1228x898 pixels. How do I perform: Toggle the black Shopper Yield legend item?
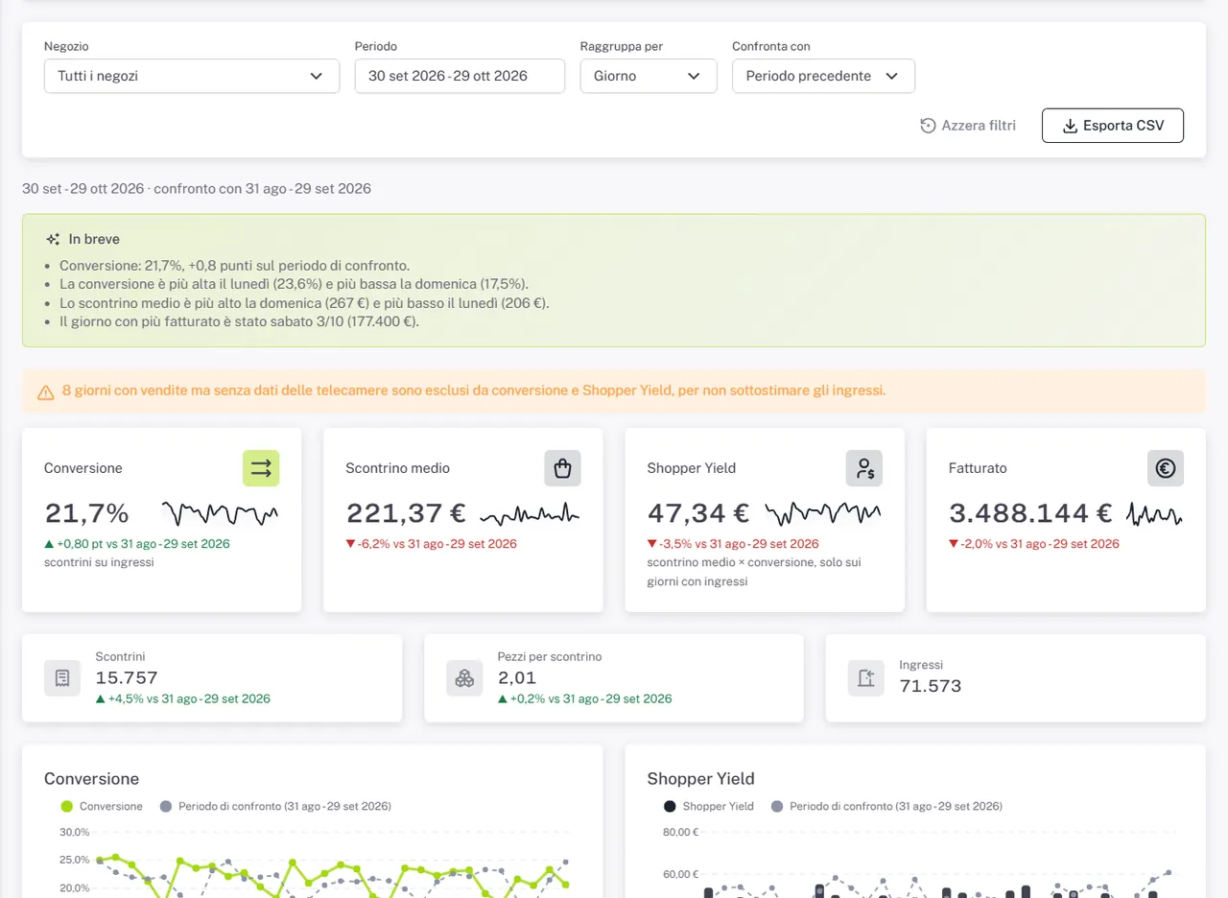(709, 807)
